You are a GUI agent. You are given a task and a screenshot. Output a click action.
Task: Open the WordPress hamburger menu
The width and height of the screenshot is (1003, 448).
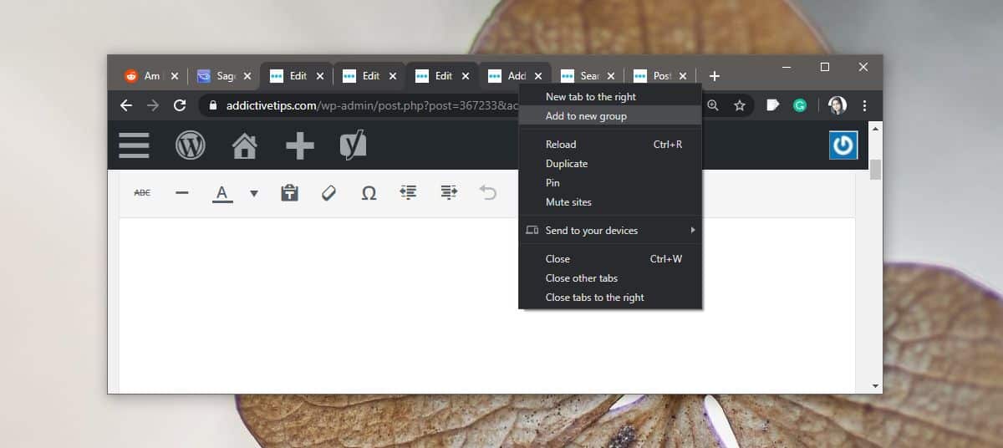[134, 145]
